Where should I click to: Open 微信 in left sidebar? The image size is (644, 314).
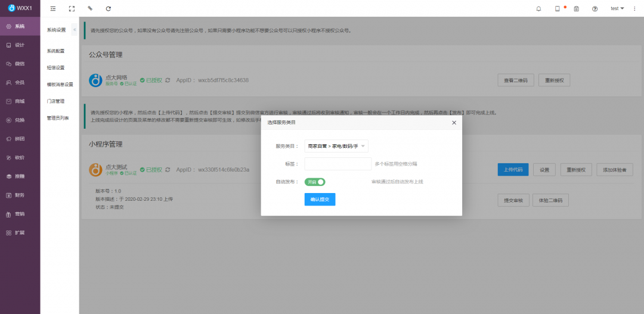[20, 64]
